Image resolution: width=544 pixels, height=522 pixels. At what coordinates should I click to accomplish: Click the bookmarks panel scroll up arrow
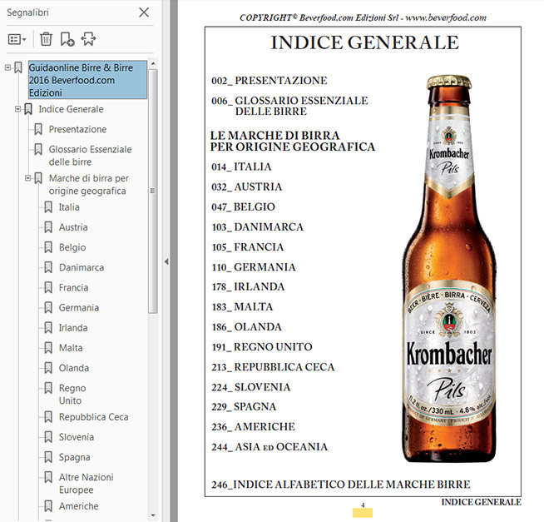(x=153, y=64)
